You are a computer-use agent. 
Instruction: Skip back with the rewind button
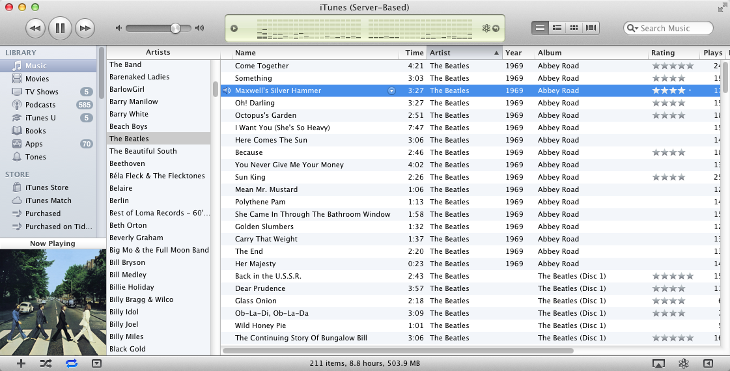[35, 29]
